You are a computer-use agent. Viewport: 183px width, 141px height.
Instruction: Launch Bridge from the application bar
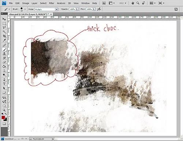pyautogui.click(x=104, y=3)
